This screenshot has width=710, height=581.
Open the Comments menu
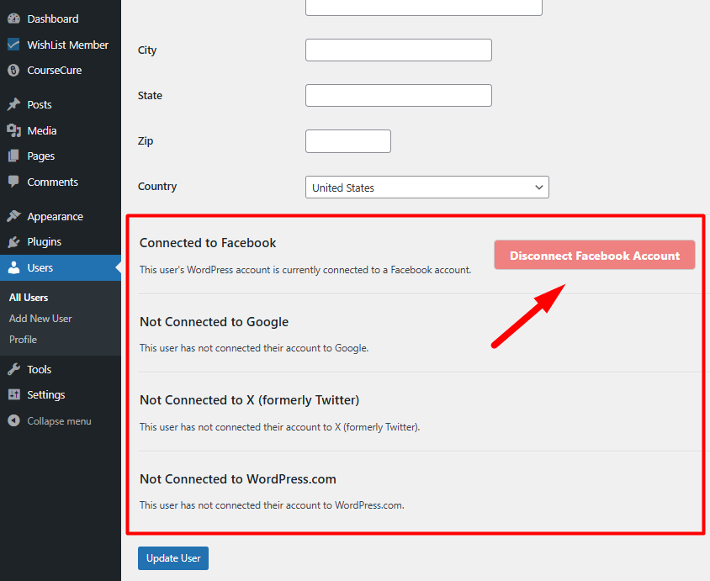coord(52,182)
